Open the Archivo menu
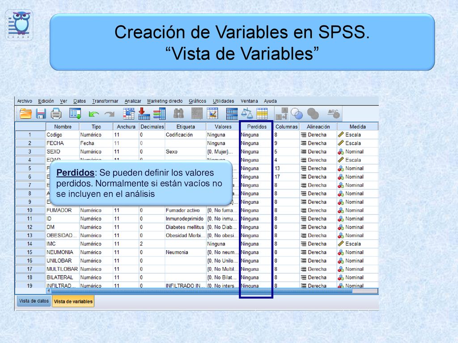The image size is (458, 343). coord(25,101)
